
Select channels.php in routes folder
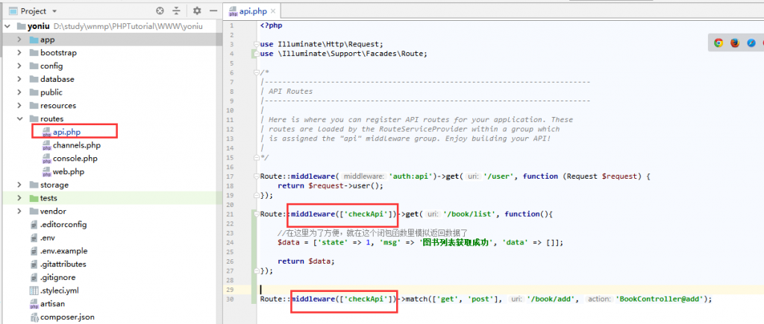(76, 144)
